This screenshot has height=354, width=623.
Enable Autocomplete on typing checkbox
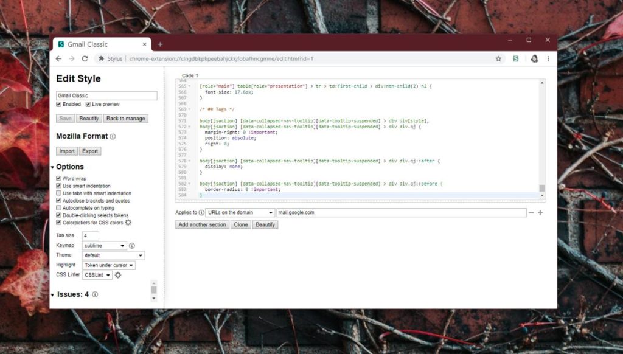[59, 208]
